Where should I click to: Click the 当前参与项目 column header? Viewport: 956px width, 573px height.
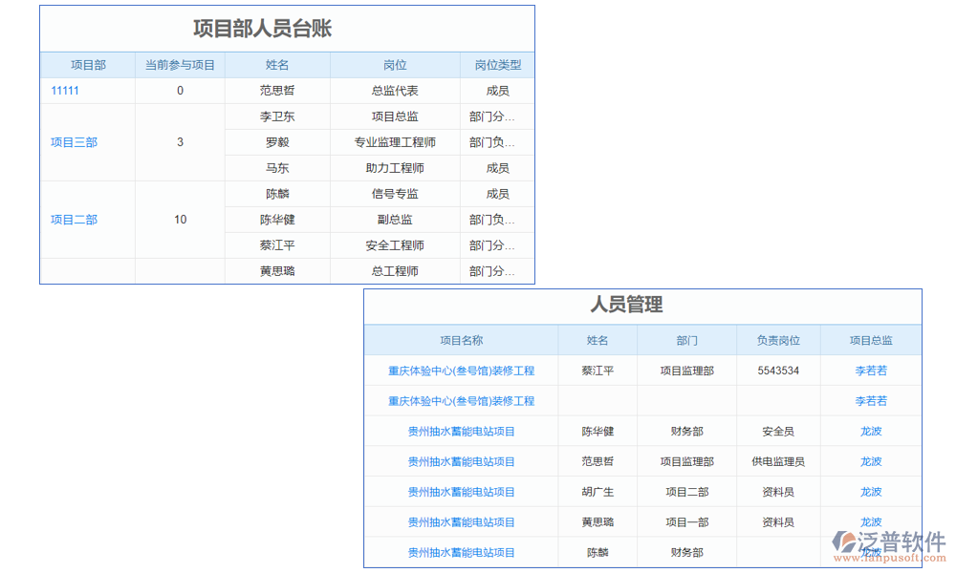[x=180, y=65]
